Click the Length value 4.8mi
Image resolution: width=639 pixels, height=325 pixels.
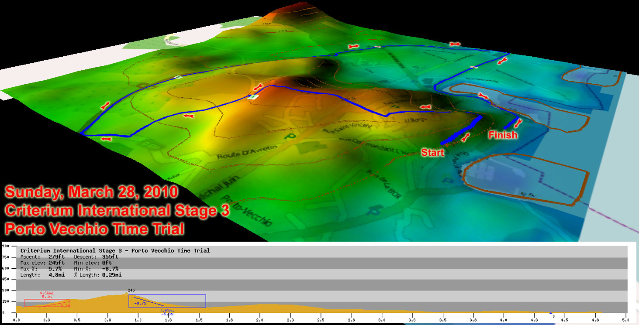pos(56,275)
